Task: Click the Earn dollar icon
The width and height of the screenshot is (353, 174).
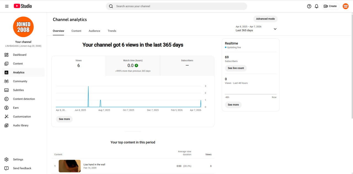Action: (x=7, y=108)
